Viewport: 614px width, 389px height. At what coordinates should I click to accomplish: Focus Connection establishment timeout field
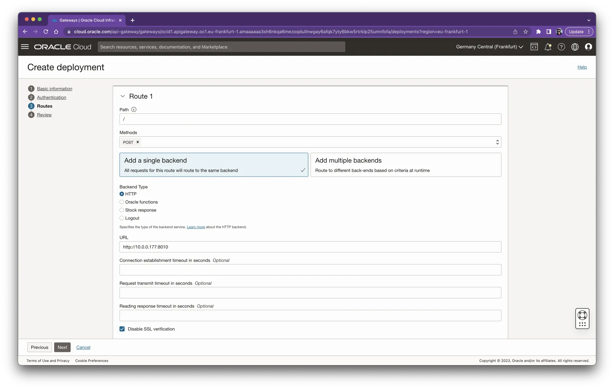pos(310,270)
